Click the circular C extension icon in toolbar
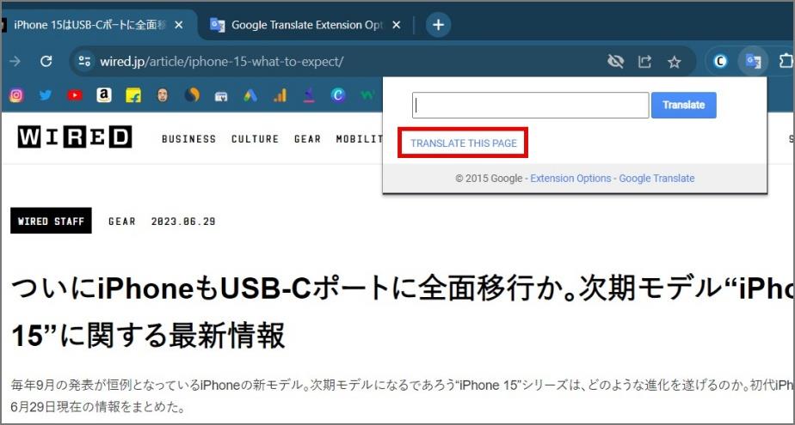 coord(720,62)
